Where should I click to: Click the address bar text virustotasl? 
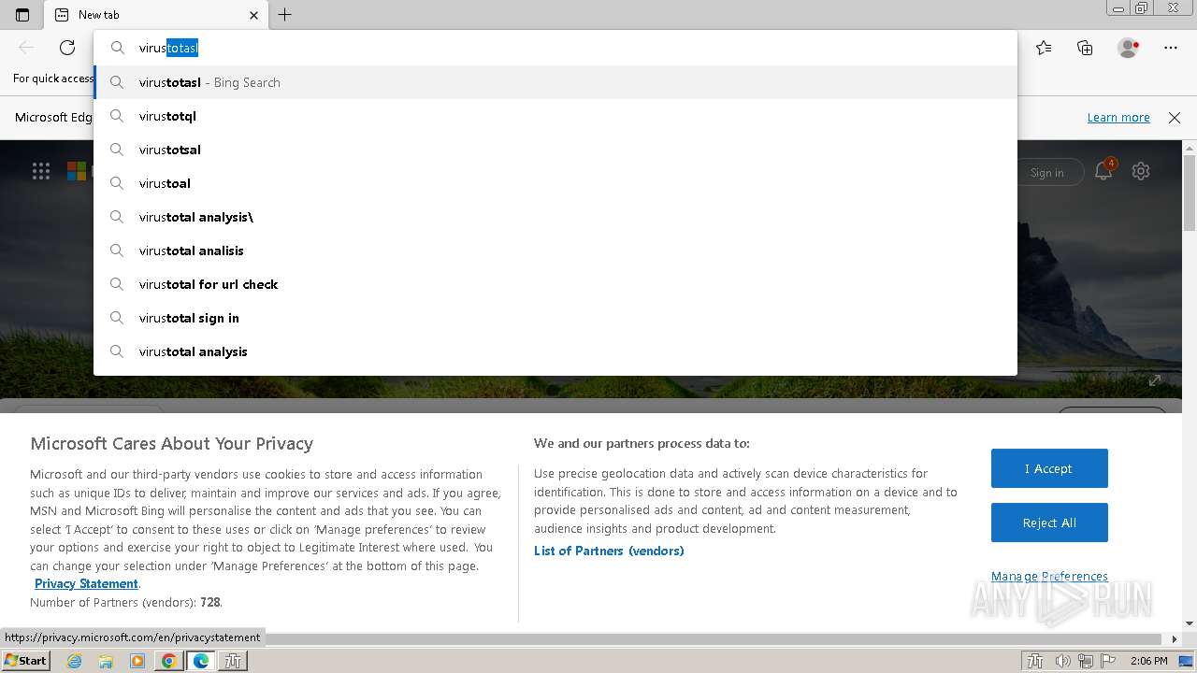[168, 48]
